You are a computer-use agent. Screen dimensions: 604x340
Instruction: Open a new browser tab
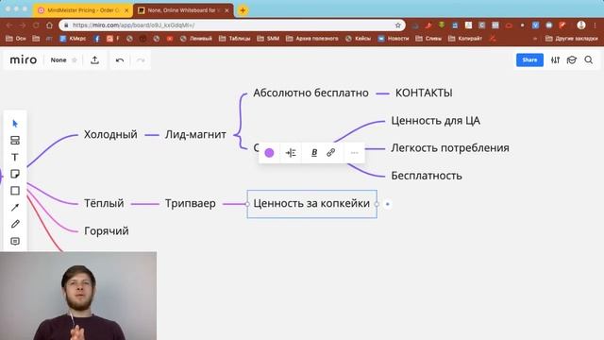coord(243,10)
